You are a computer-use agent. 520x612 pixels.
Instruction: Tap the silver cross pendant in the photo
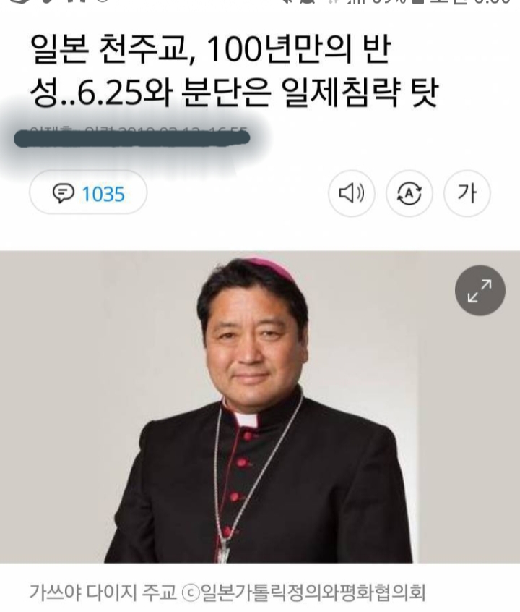point(223,551)
